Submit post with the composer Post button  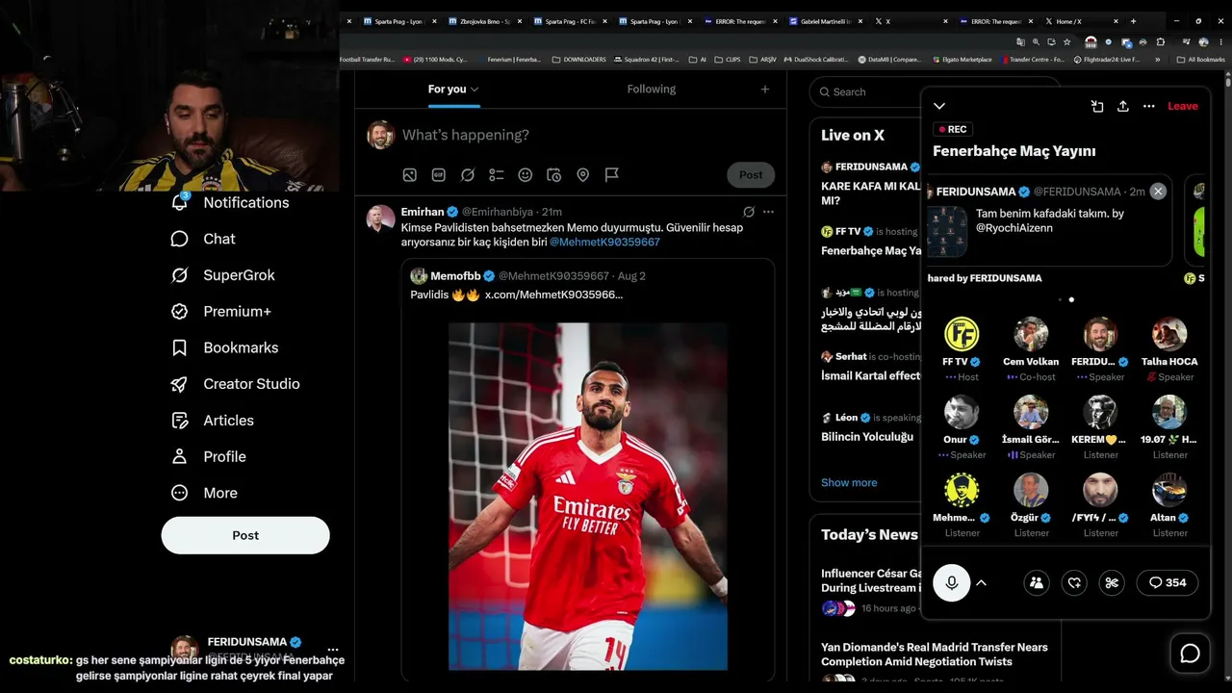(x=751, y=175)
